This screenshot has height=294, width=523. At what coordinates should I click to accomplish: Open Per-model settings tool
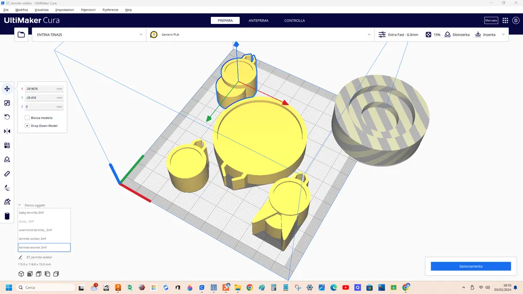pos(7,145)
